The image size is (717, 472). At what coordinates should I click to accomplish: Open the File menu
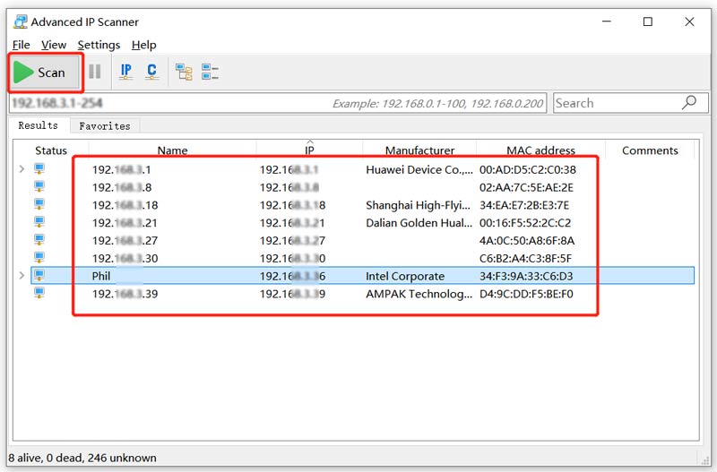coord(21,45)
